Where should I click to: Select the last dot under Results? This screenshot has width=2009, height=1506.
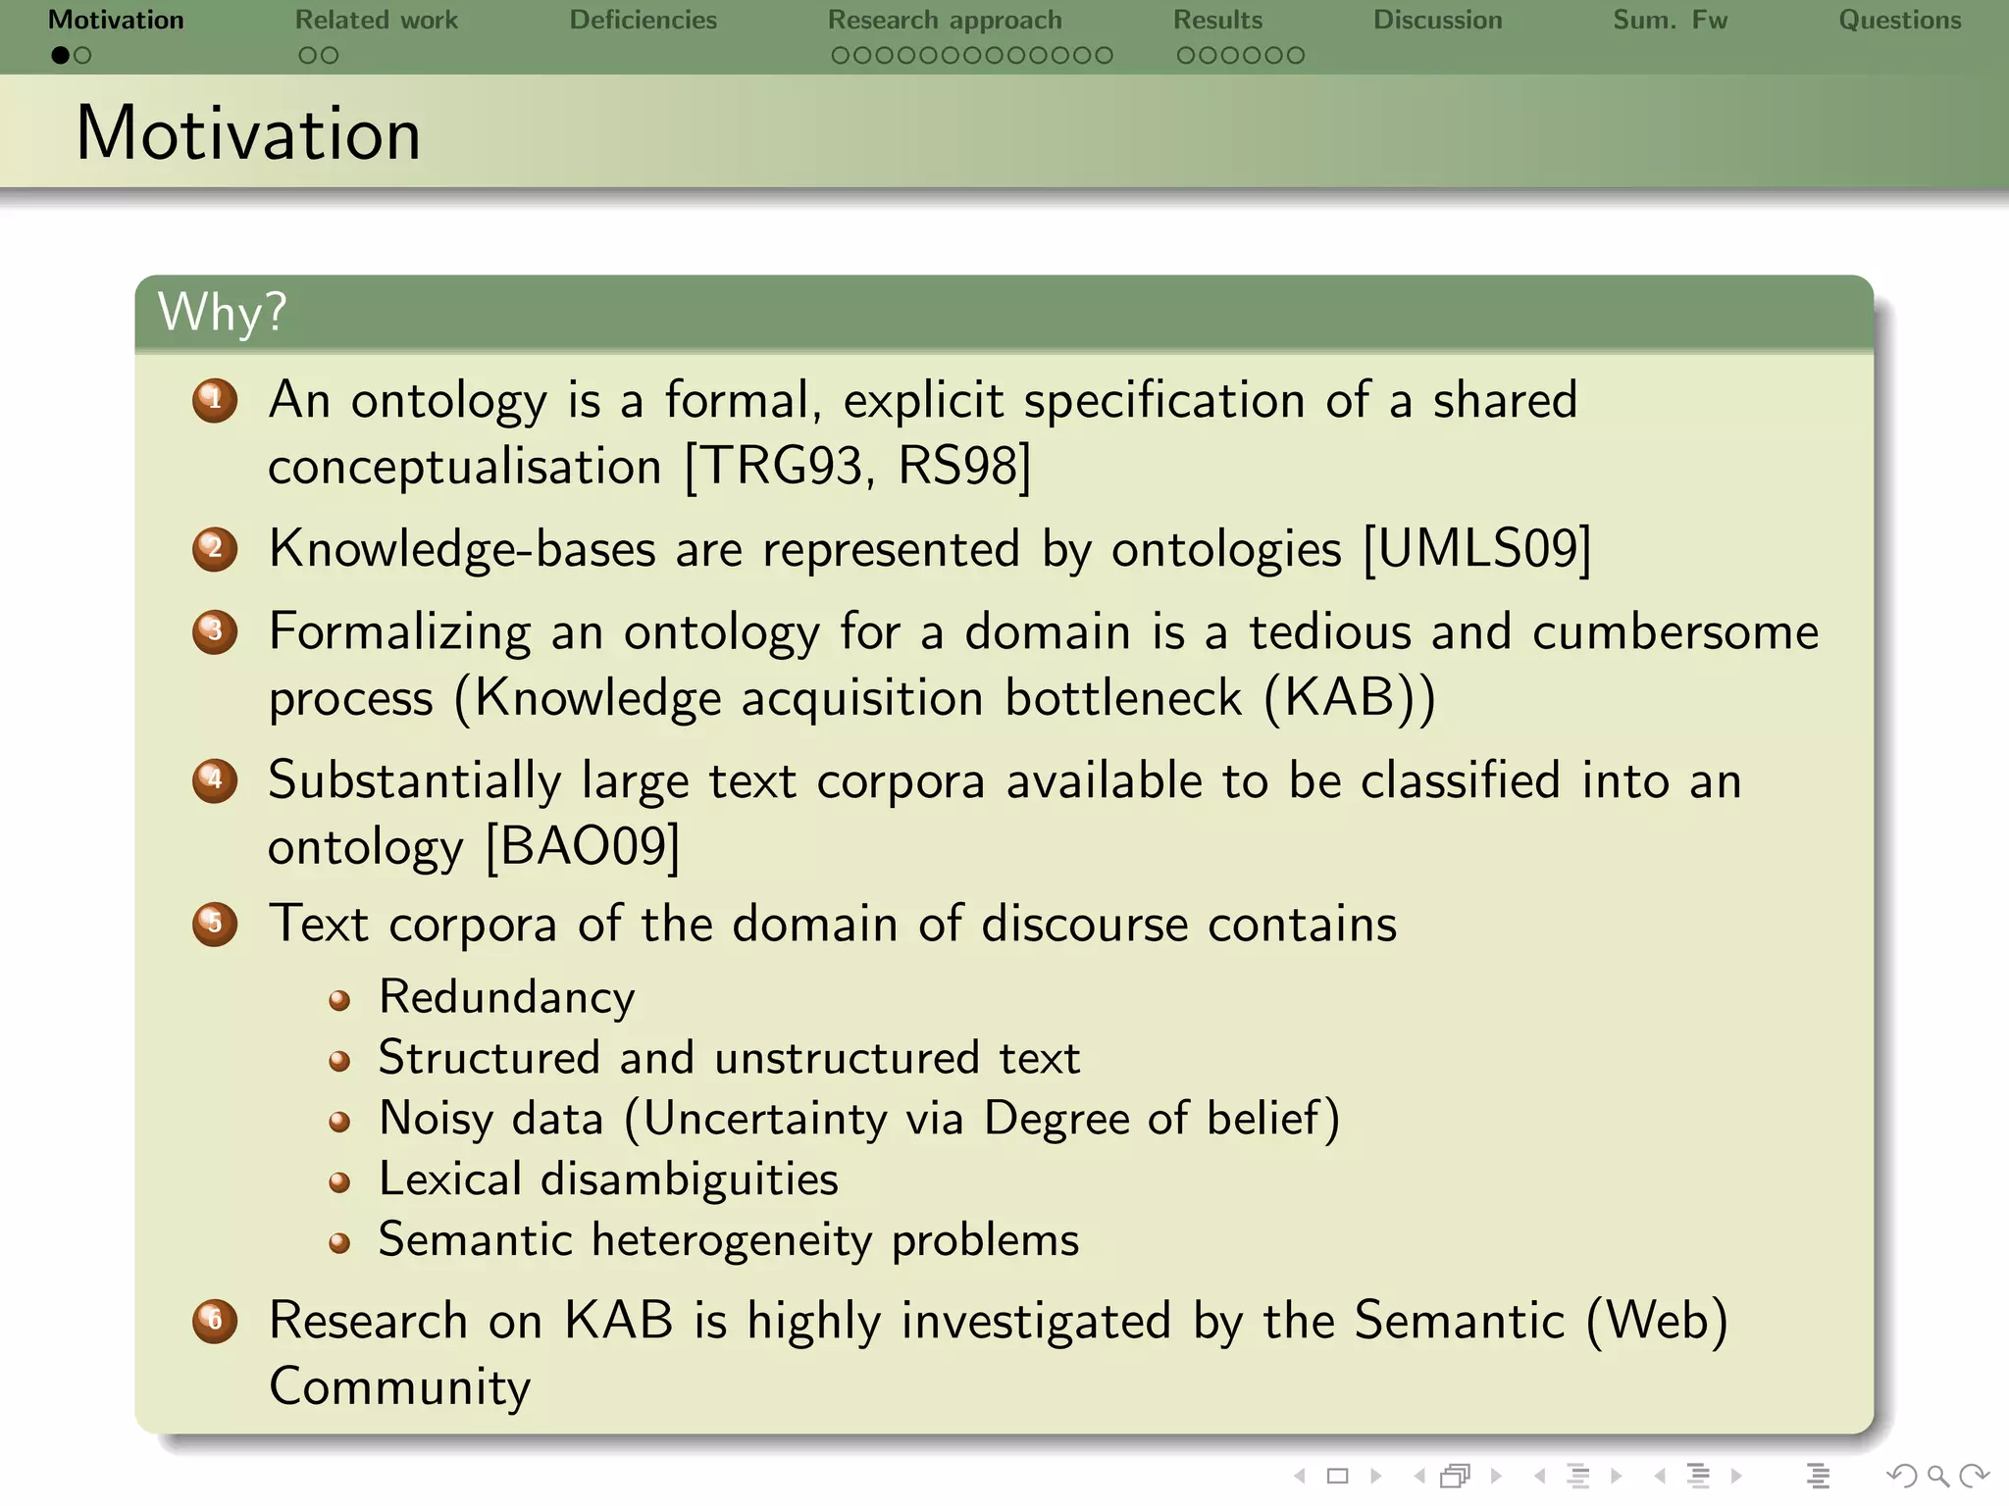coord(1295,56)
